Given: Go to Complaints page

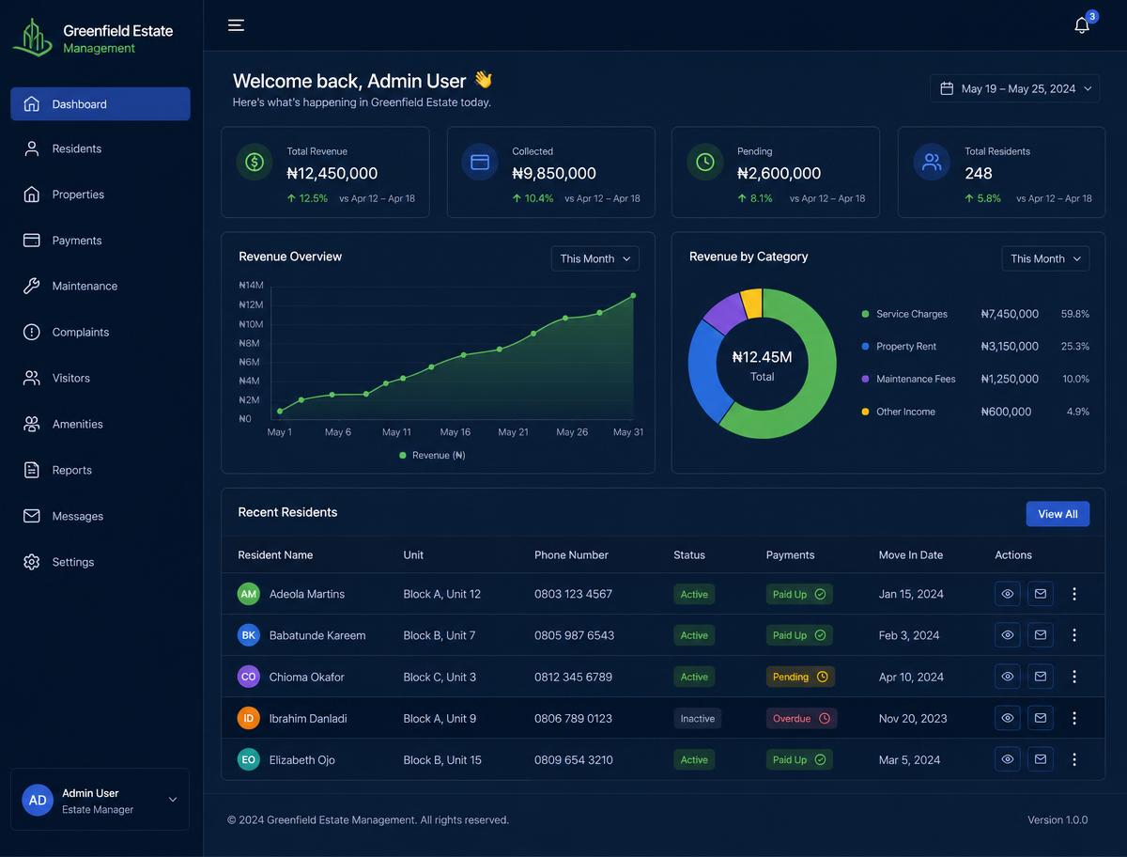Looking at the screenshot, I should pyautogui.click(x=100, y=332).
